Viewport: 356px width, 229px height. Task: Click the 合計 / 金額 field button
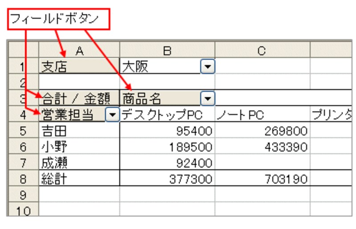pyautogui.click(x=79, y=98)
